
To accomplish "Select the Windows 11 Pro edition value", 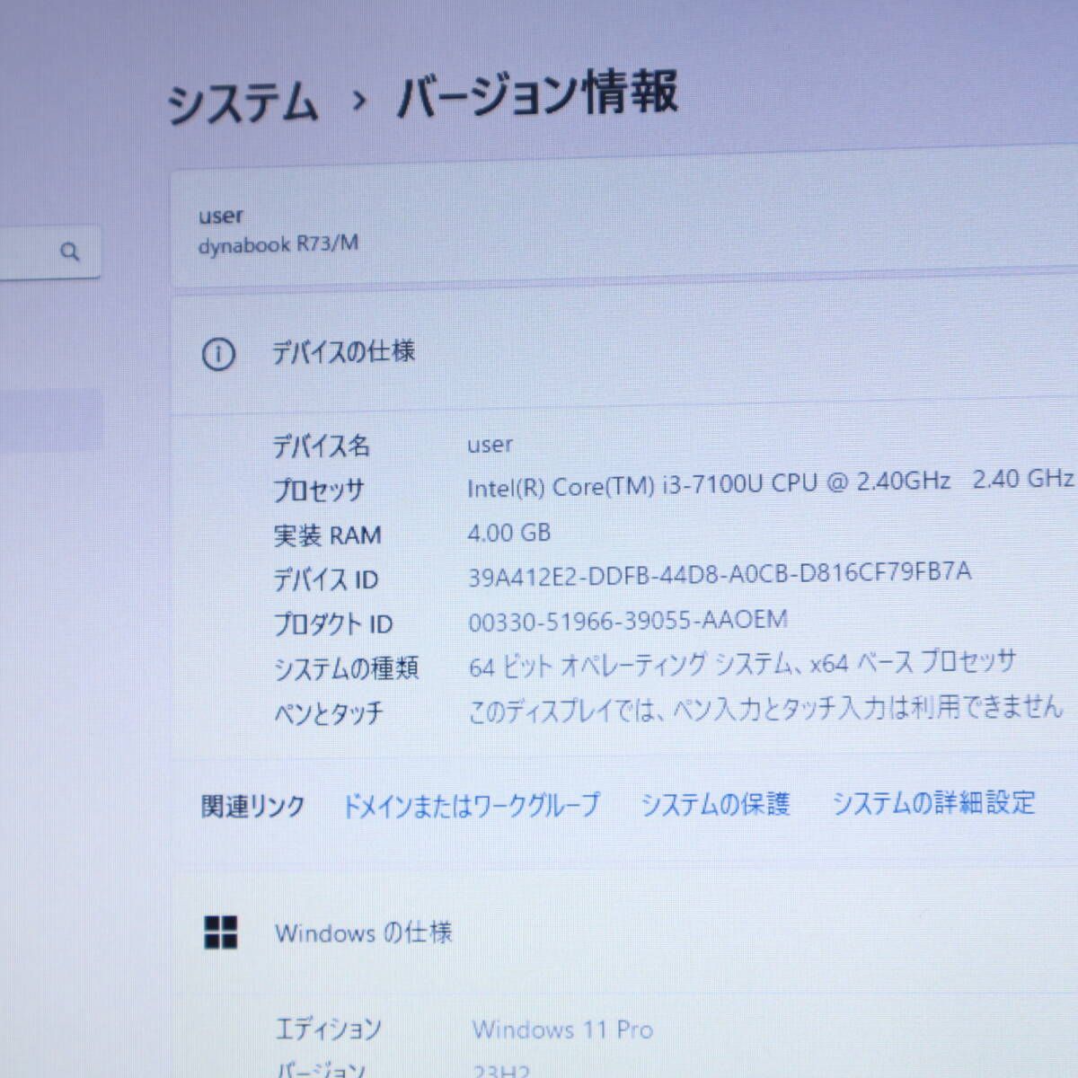I will tap(562, 1029).
